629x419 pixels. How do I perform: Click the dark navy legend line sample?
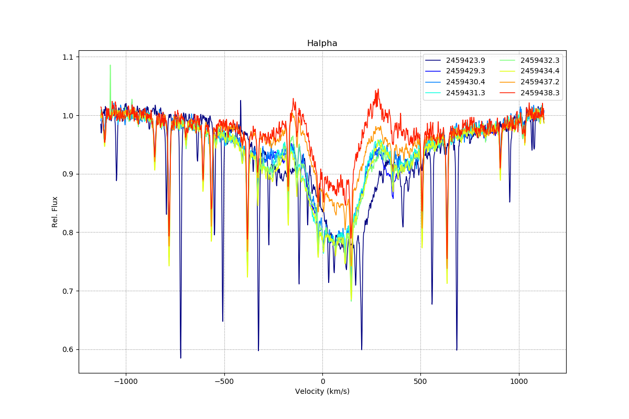pos(434,60)
